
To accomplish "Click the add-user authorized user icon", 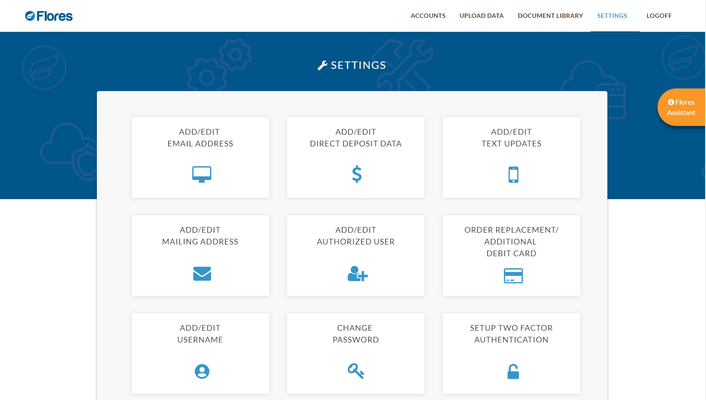I will 357,274.
